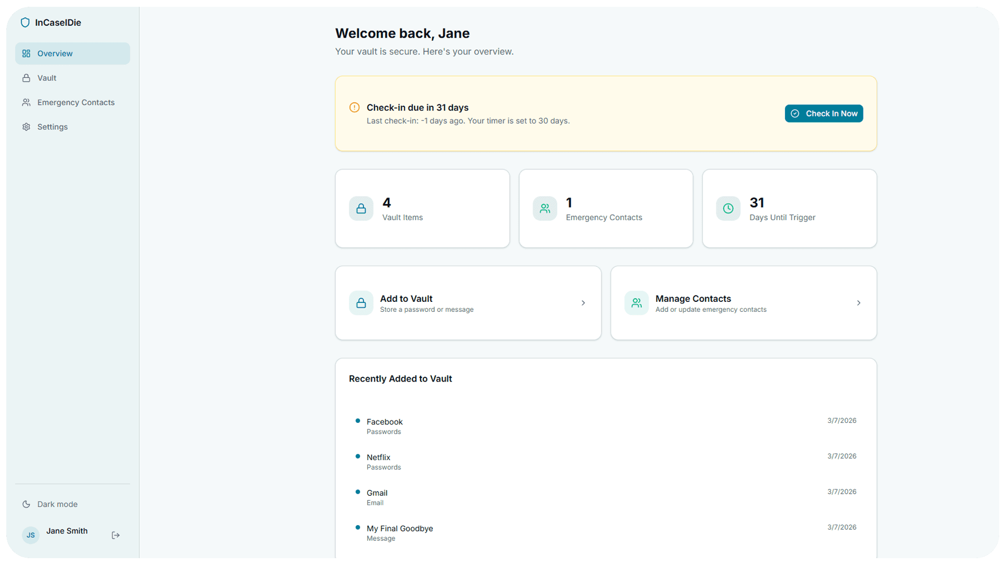Viewport: 1006px width, 566px height.
Task: Click 'Store a password or message' subtitle
Action: click(x=427, y=310)
